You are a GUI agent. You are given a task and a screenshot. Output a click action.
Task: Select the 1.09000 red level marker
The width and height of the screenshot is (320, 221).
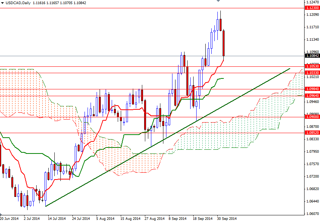click(312, 117)
